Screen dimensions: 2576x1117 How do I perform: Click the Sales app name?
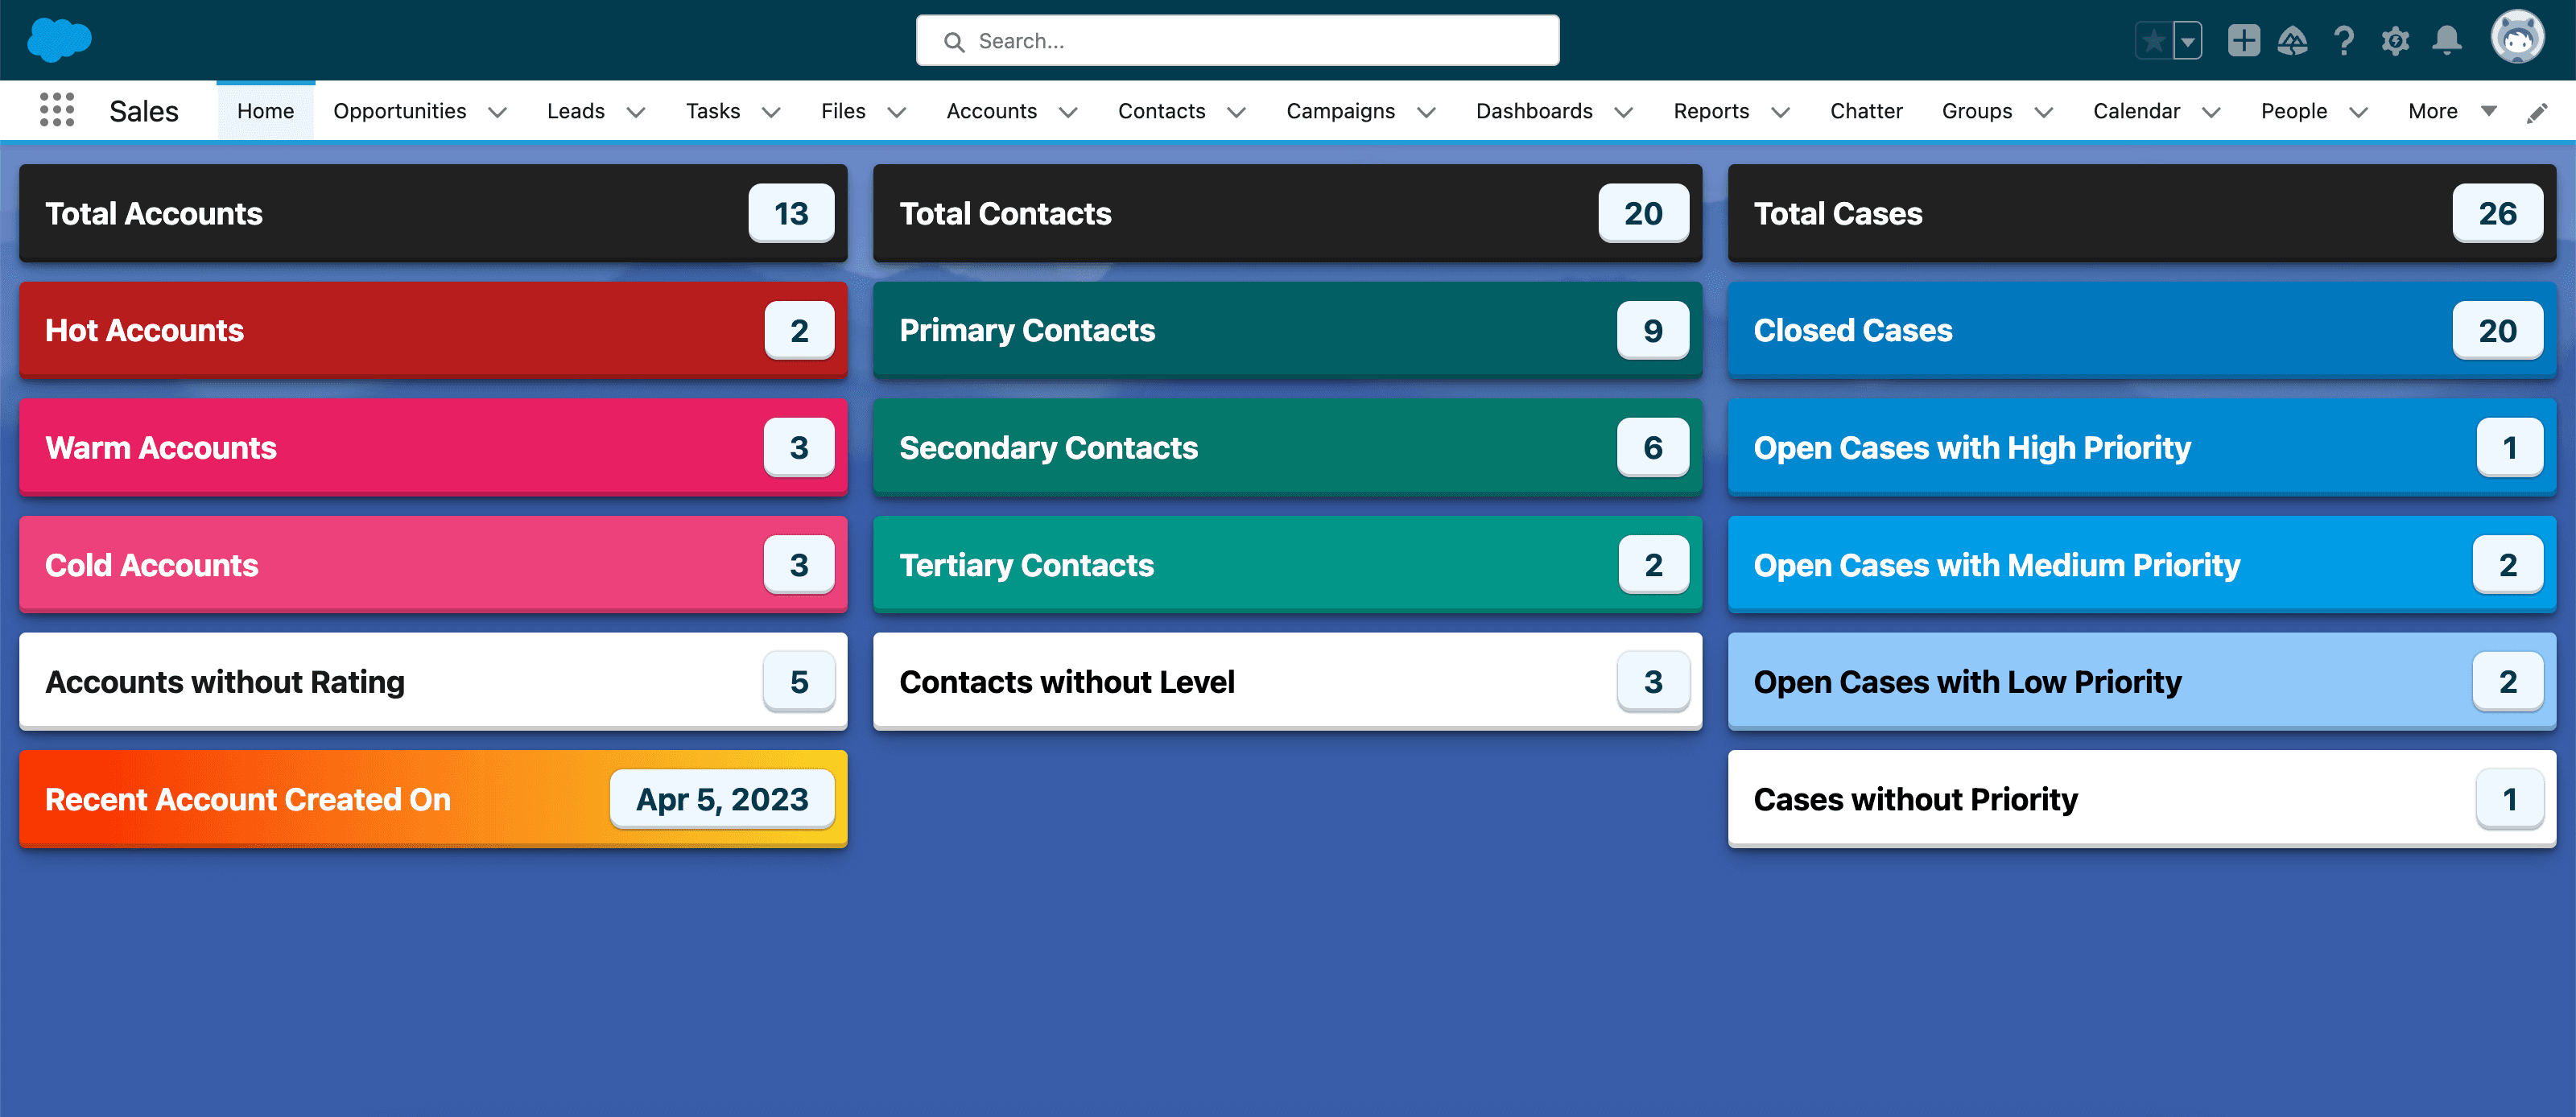(x=144, y=111)
